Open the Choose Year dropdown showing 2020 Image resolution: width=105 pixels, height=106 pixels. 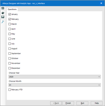click(54, 77)
